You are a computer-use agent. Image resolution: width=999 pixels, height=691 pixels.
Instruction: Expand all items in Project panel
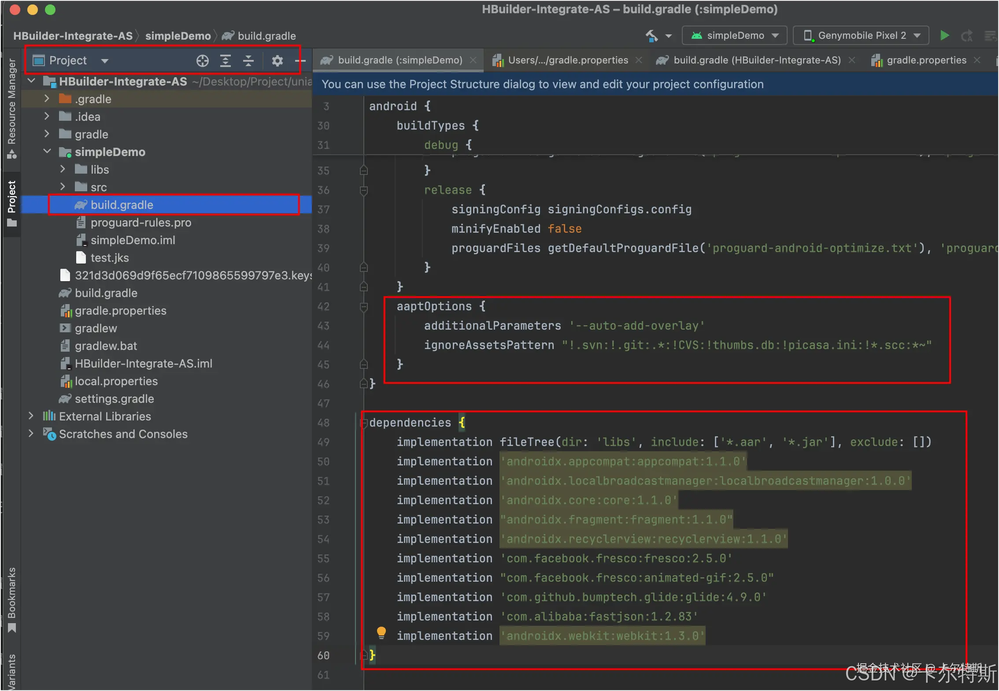[226, 61]
